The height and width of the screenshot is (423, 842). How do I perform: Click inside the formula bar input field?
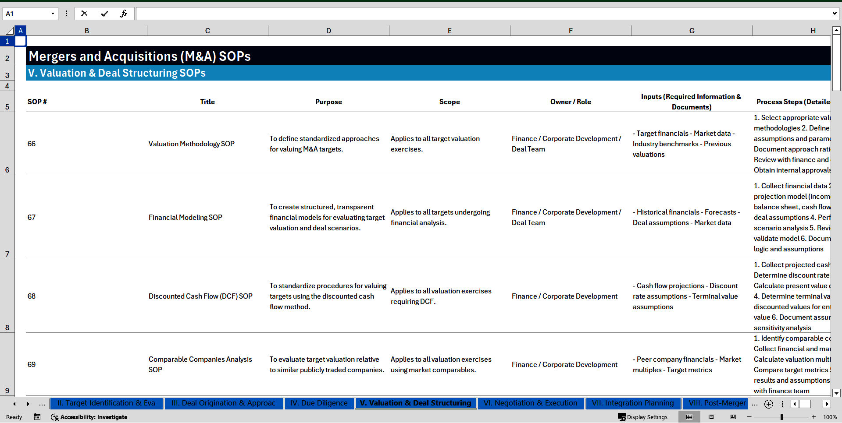pos(482,14)
